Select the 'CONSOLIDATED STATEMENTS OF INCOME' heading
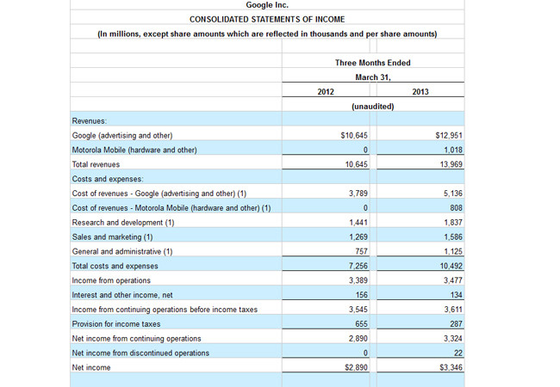The image size is (560, 387). pyautogui.click(x=267, y=20)
